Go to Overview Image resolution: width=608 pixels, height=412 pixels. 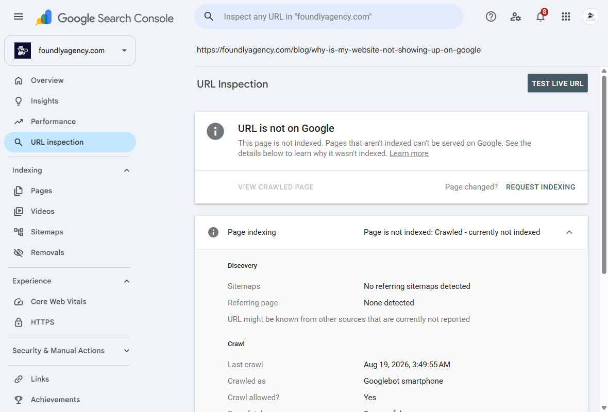click(70, 81)
